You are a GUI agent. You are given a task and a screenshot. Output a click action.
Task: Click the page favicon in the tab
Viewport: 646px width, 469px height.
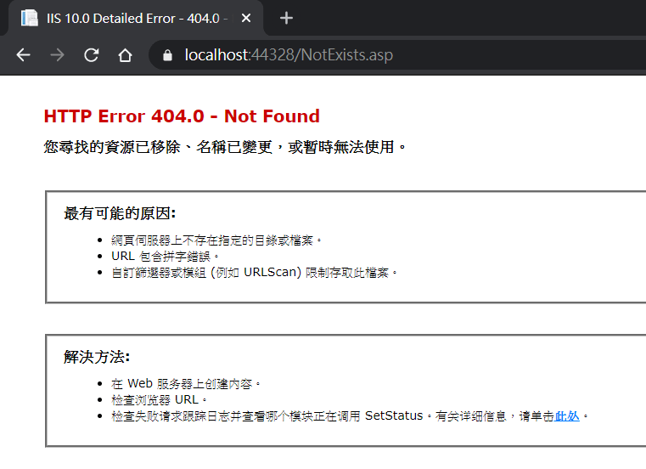point(30,18)
